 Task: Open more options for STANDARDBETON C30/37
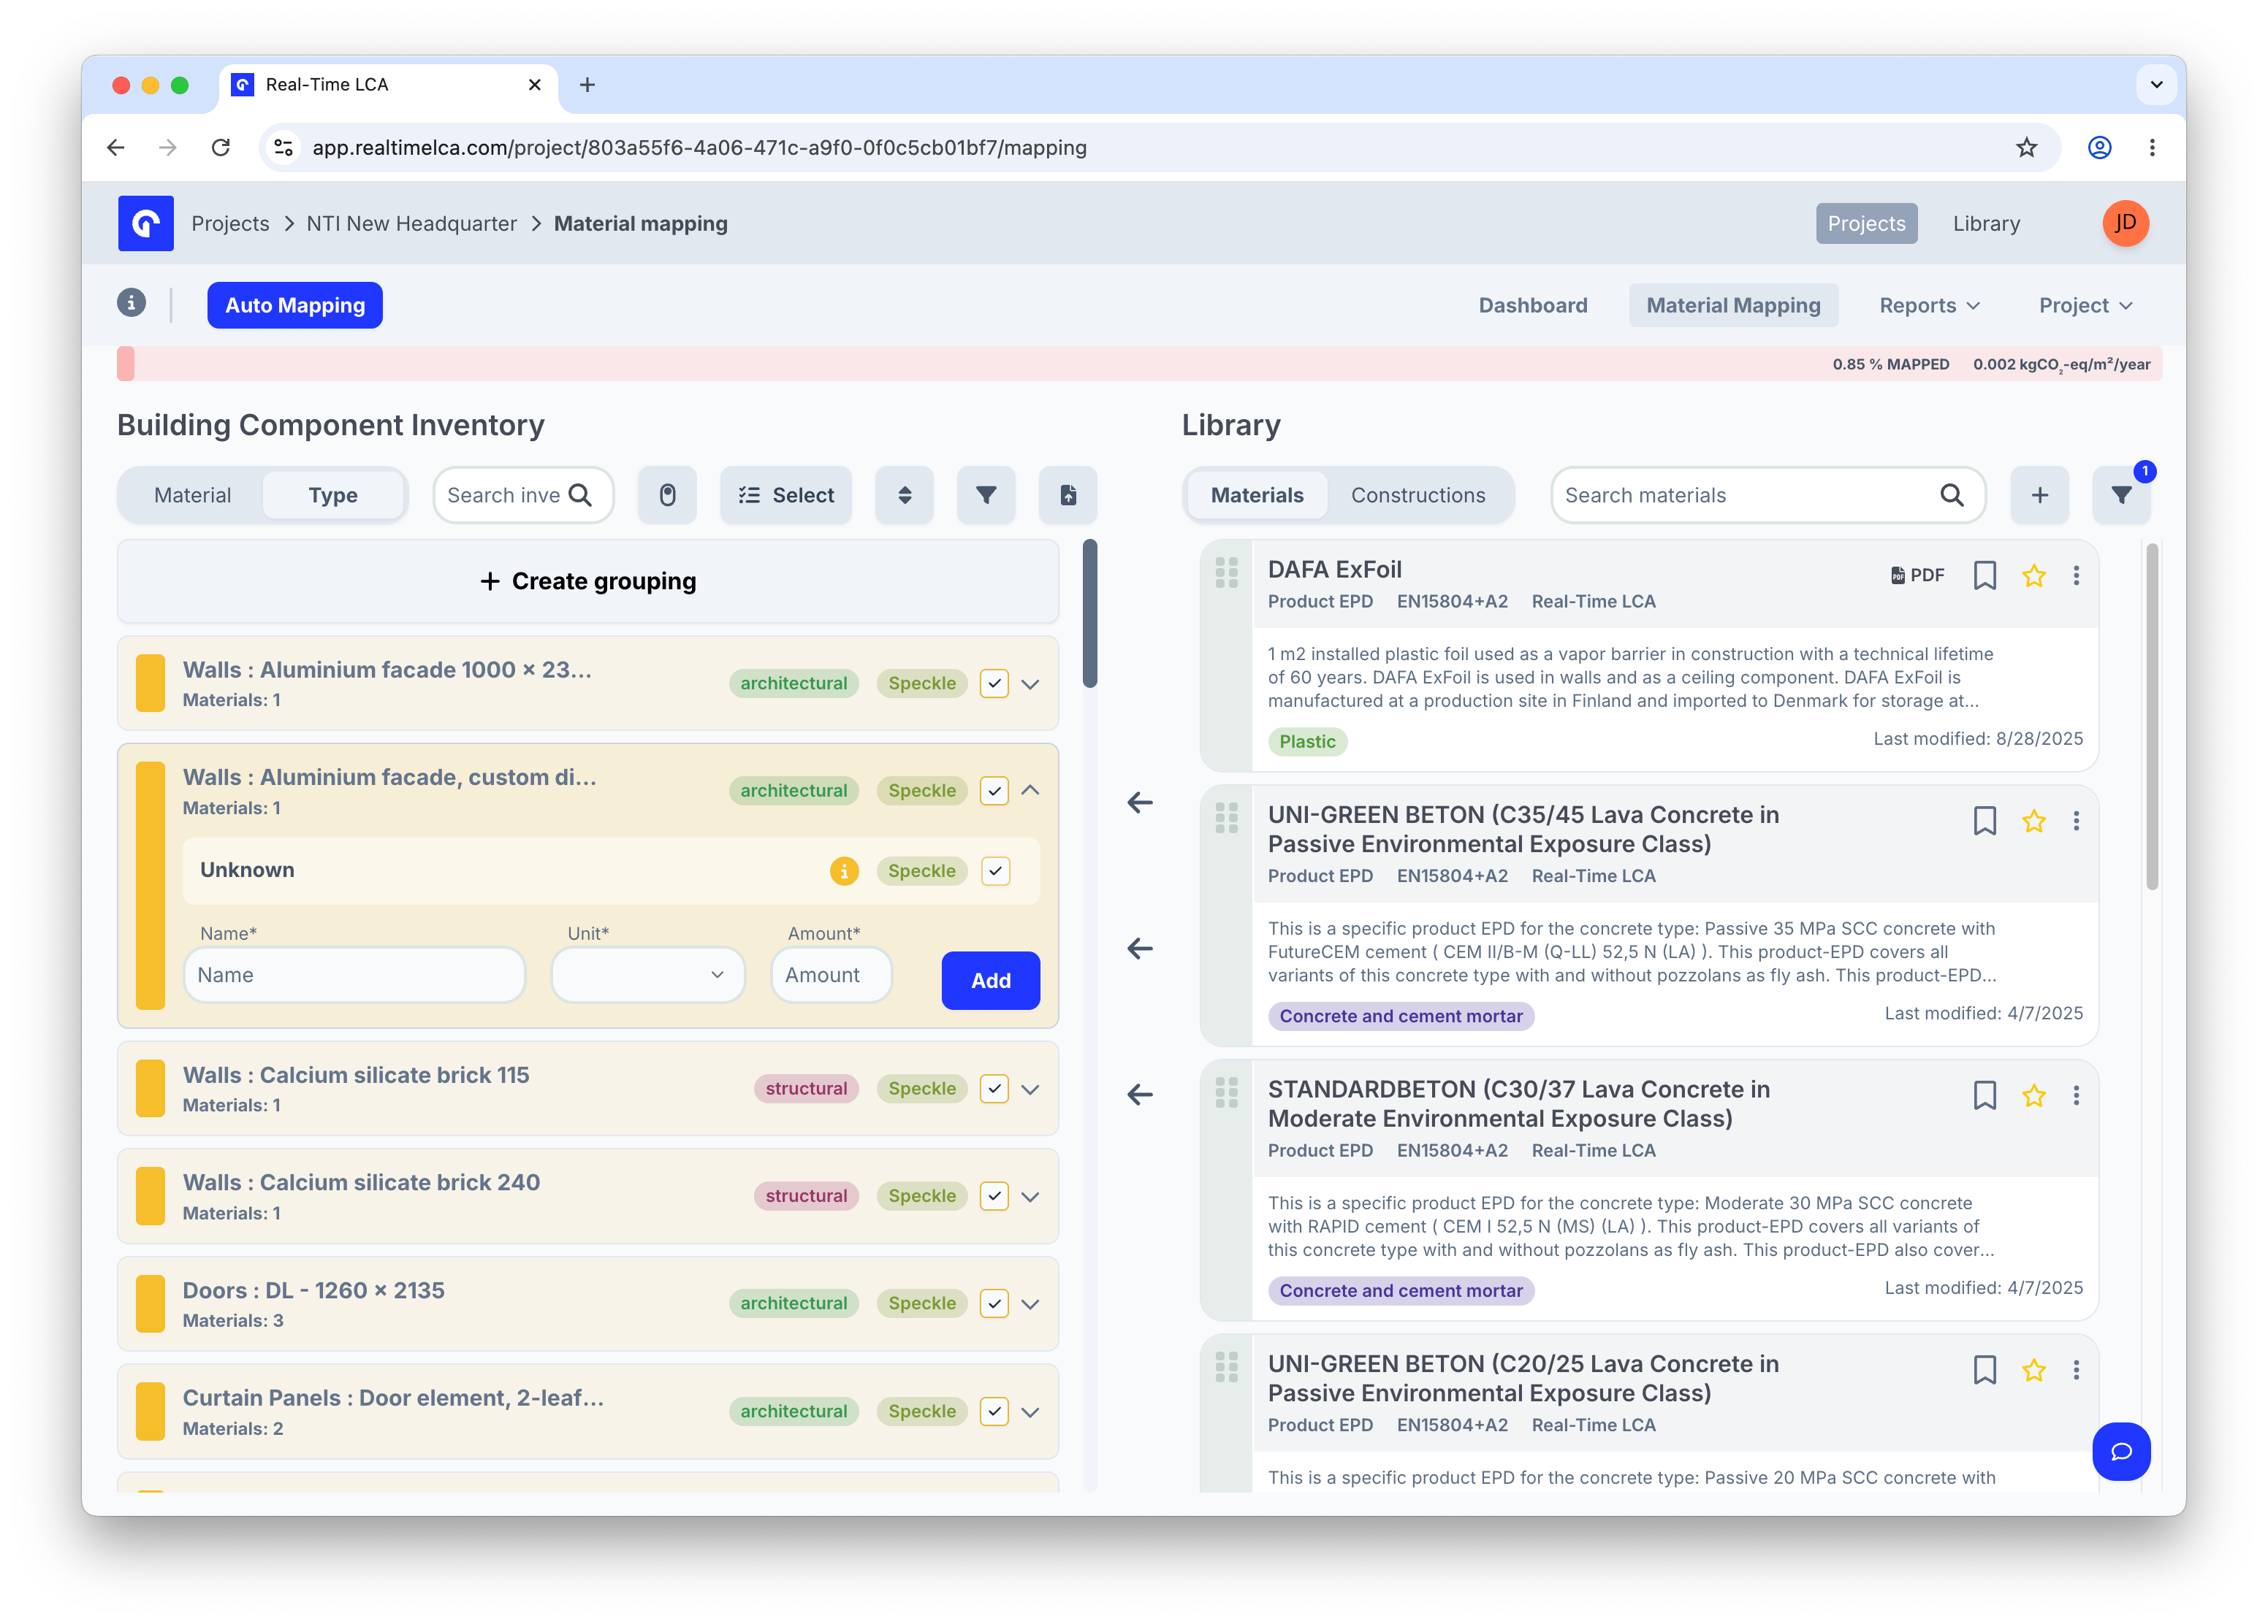pyautogui.click(x=2076, y=1096)
